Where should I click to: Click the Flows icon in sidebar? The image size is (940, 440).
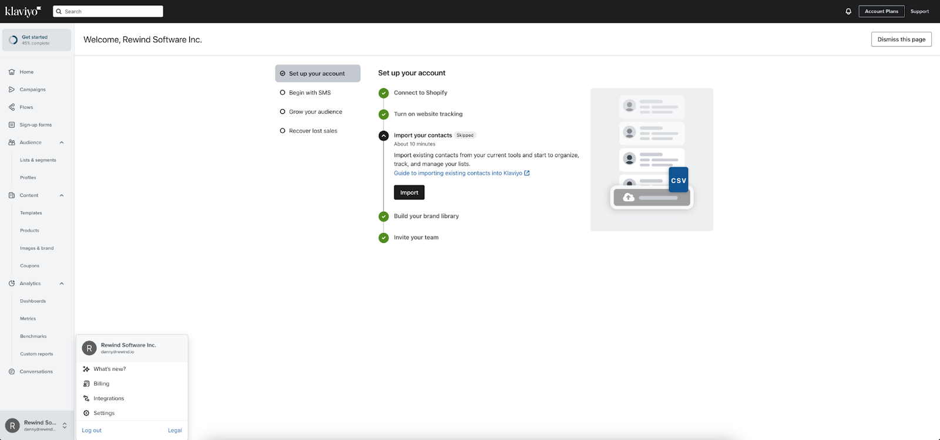[12, 107]
